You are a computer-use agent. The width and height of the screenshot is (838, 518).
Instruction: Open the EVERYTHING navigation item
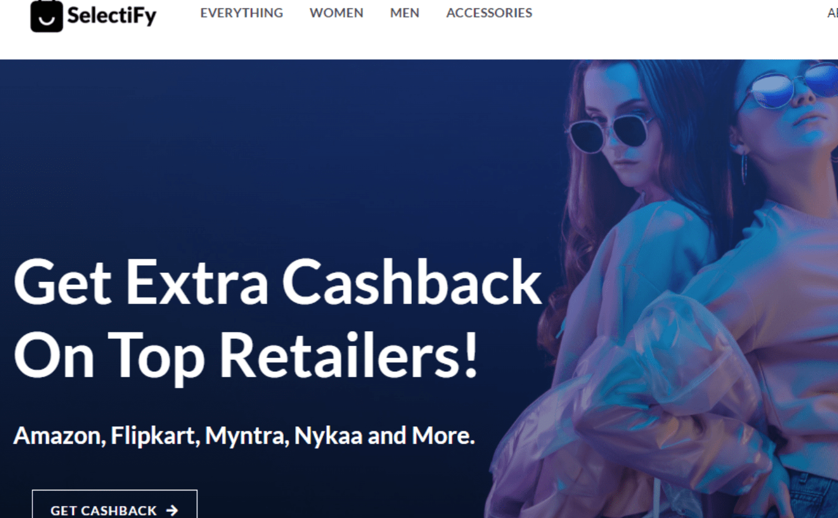coord(242,13)
